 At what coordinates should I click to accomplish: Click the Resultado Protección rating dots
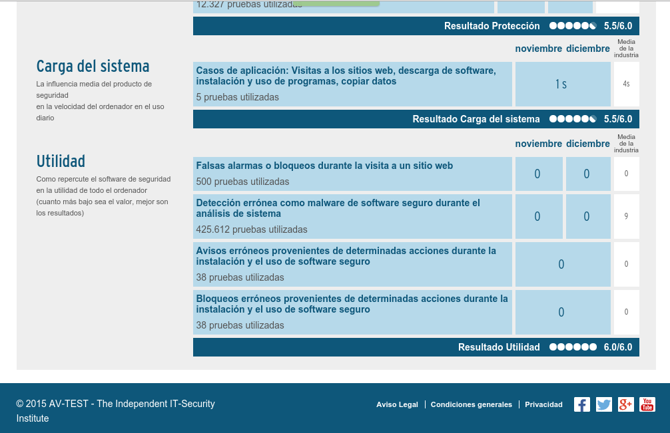[x=573, y=26]
